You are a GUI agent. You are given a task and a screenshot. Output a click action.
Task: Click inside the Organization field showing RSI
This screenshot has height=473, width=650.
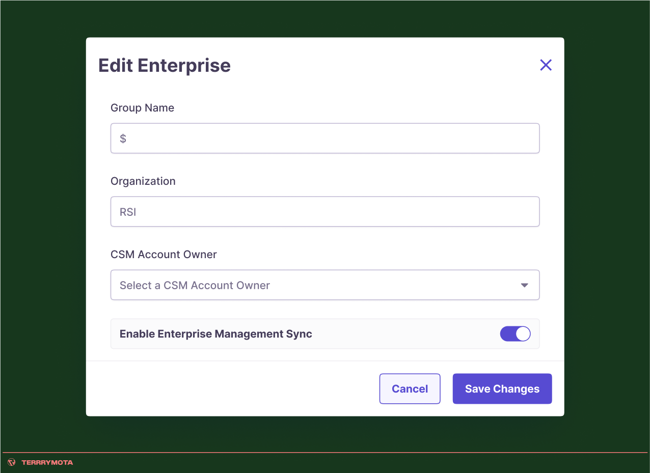point(325,211)
